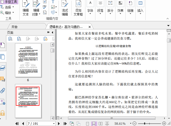Click the insert page icon in 页面 panel
The width and height of the screenshot is (171, 126).
(45, 39)
